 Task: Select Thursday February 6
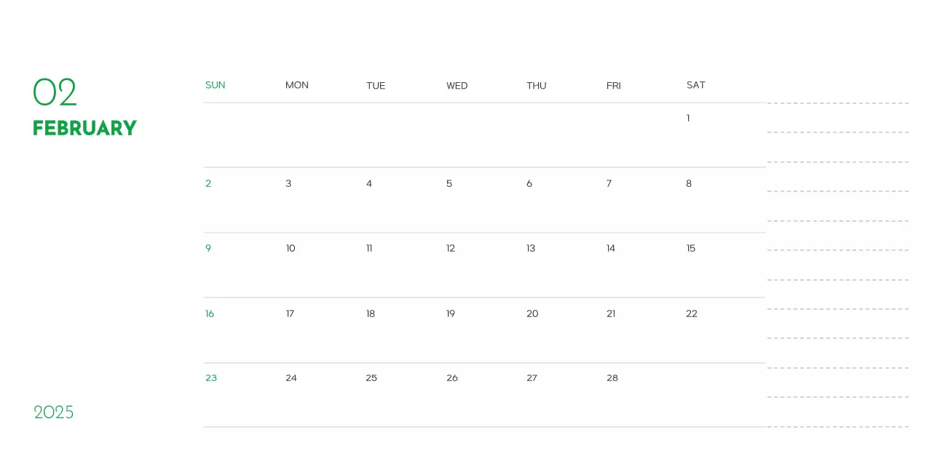click(x=529, y=183)
